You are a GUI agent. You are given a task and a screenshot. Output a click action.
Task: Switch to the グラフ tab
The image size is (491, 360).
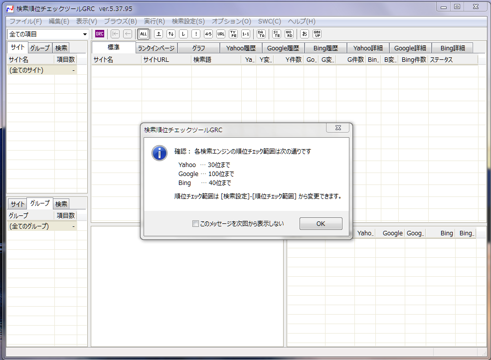tap(198, 48)
